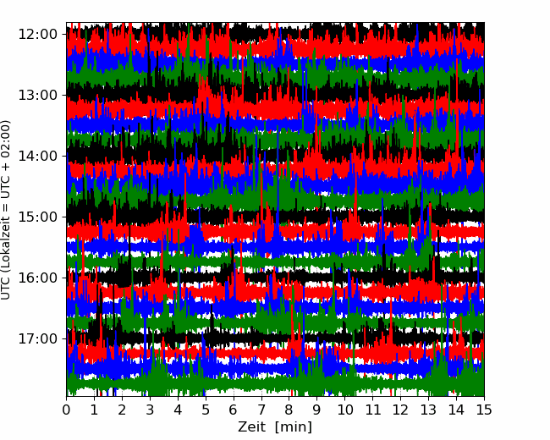Image resolution: width=550 pixels, height=440 pixels.
Task: Click the x-axis tick label 11
Action: (373, 410)
